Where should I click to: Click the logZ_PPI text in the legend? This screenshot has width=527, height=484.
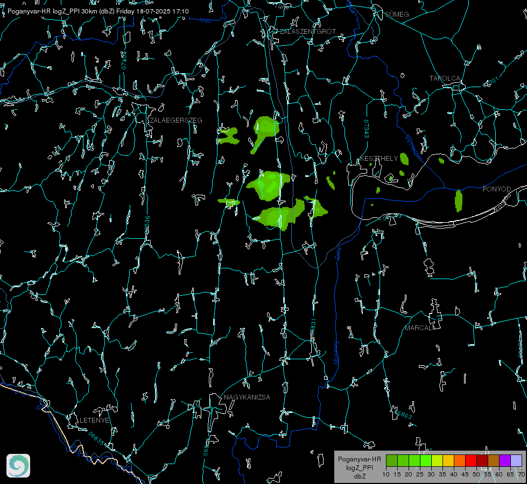pos(360,467)
